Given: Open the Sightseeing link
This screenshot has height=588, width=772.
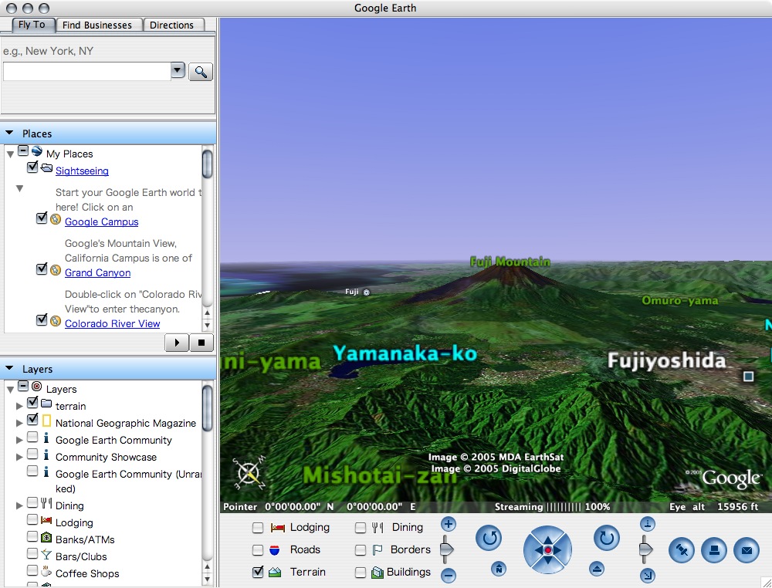Looking at the screenshot, I should click(82, 171).
